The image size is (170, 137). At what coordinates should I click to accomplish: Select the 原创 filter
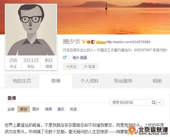point(24,109)
